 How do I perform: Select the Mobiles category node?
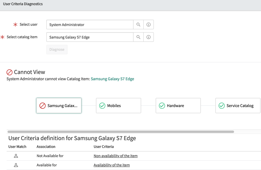[x=119, y=106]
